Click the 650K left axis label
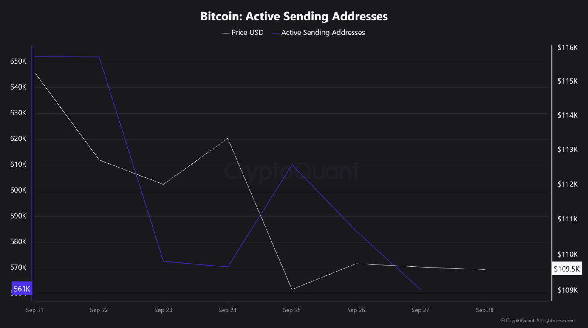Screen dimensions: 588x328 click(18, 62)
